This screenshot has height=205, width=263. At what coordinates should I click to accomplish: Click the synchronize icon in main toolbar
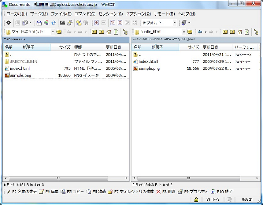pos(53,23)
